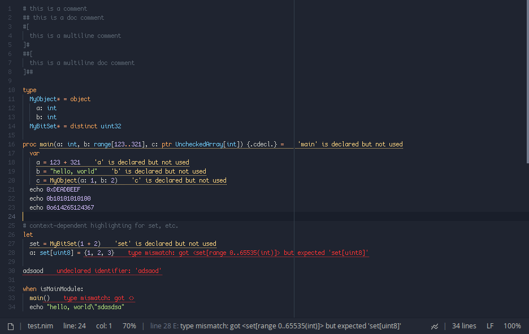Click the 100% zoom scale indicator
The width and height of the screenshot is (529, 334).
click(x=512, y=326)
